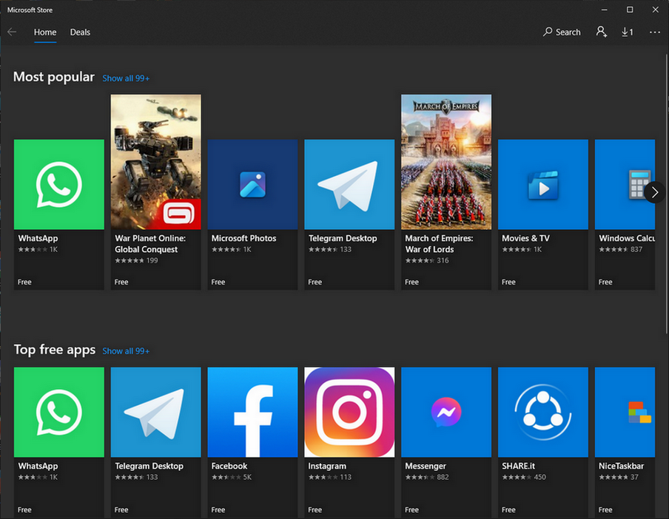Screen dimensions: 669x519
Task: Click the 'Most popular' section heading
Action: 54,77
